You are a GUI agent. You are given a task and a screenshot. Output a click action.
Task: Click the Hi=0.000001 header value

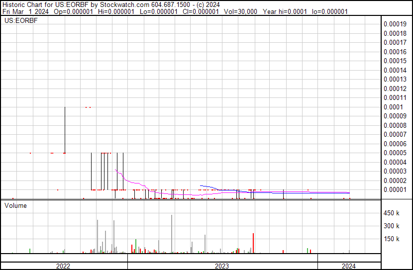(116, 11)
